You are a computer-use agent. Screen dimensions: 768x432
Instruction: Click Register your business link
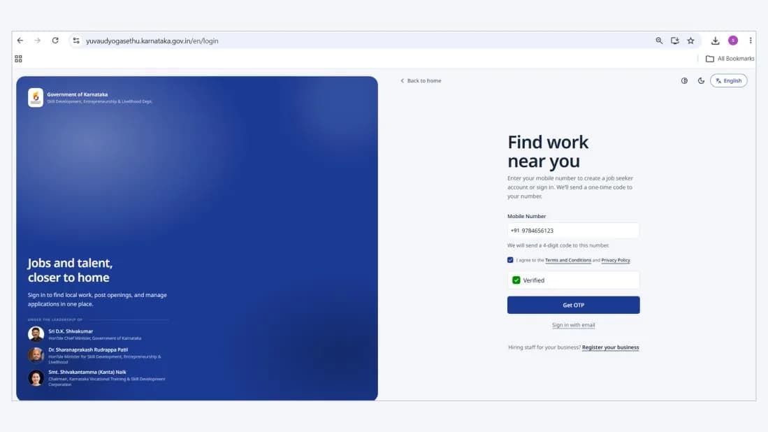610,347
